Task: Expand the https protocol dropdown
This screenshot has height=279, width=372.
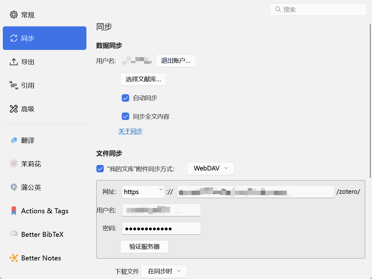Action: (143, 192)
